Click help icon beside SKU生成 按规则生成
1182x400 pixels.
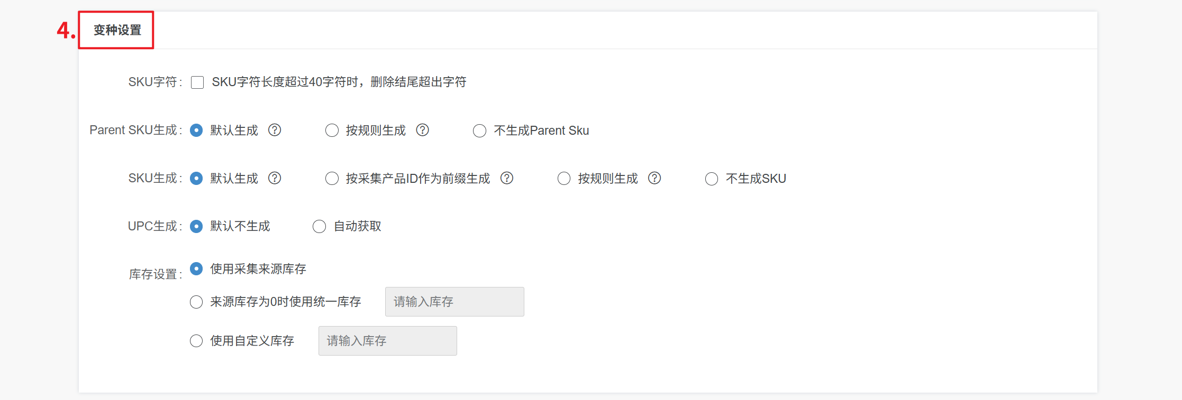click(x=654, y=178)
